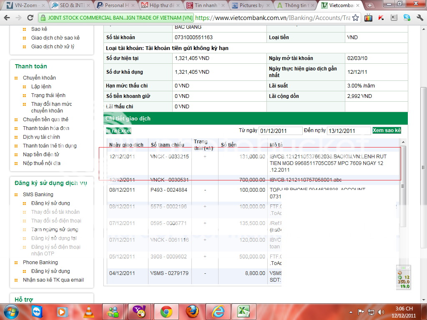The width and height of the screenshot is (427, 320).
Task: Select reference VNCK - 0033215 cell
Action: 169,157
